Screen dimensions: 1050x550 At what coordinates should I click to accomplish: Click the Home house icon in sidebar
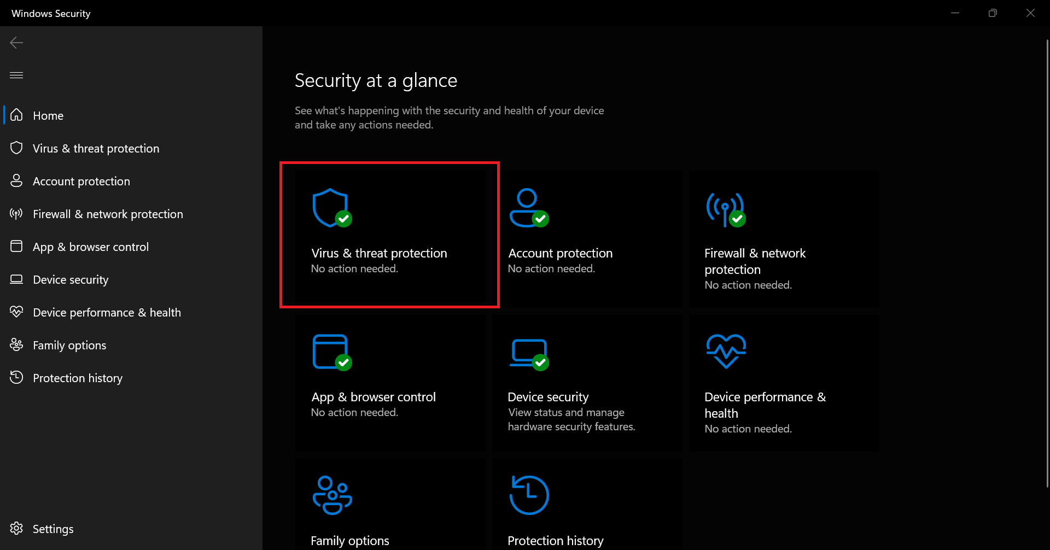tap(16, 115)
